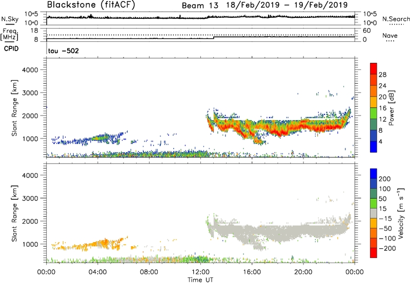Select the Beam 13 header text
The width and height of the screenshot is (410, 283).
pyautogui.click(x=200, y=5)
